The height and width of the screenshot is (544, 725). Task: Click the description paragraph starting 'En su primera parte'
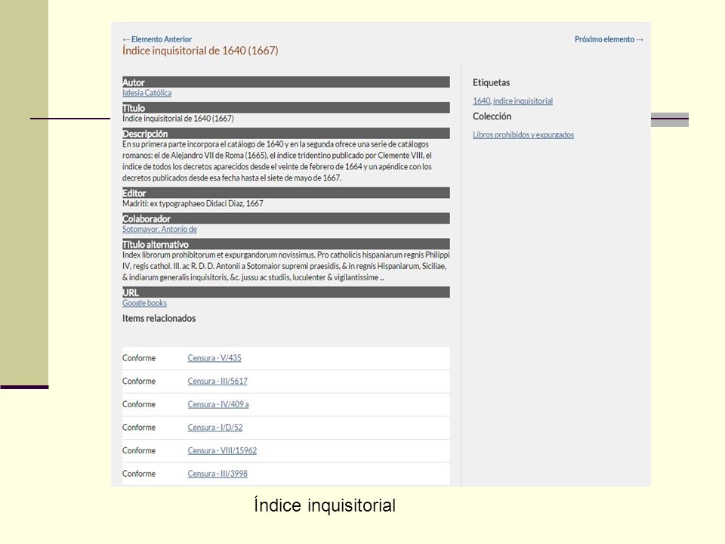point(277,161)
